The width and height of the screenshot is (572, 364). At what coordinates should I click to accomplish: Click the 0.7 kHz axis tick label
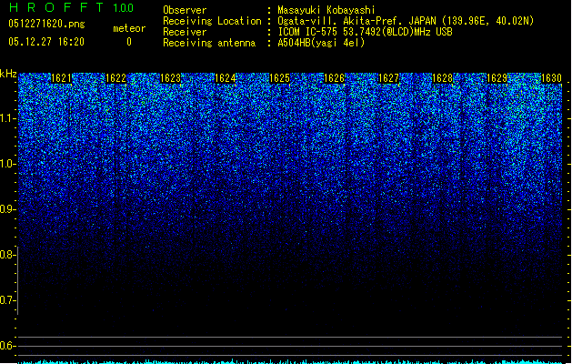[7, 300]
